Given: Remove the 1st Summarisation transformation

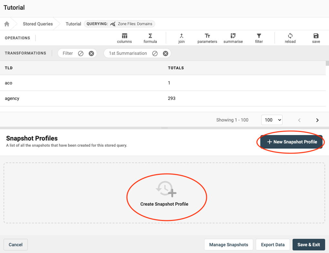Looking at the screenshot, I should click(x=165, y=54).
